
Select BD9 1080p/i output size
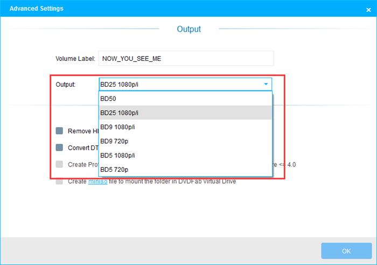pos(185,127)
